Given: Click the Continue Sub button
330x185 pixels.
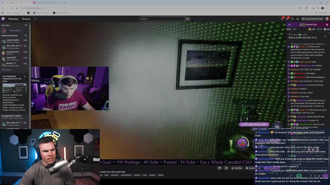Looking at the screenshot, I should [253, 168].
